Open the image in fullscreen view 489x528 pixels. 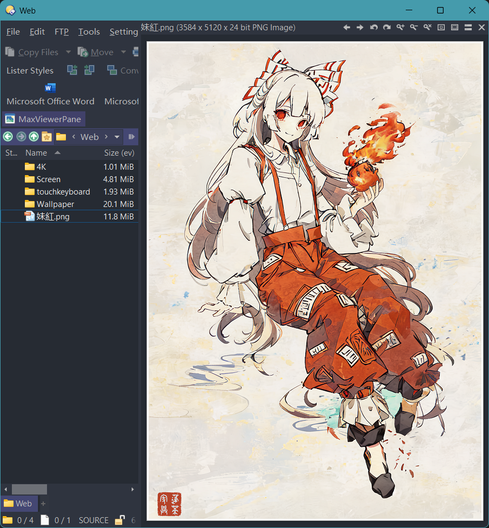tap(454, 27)
